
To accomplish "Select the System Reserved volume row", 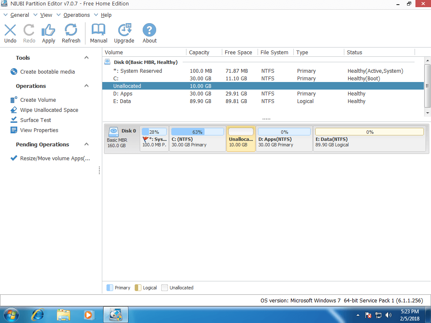I will (263, 71).
